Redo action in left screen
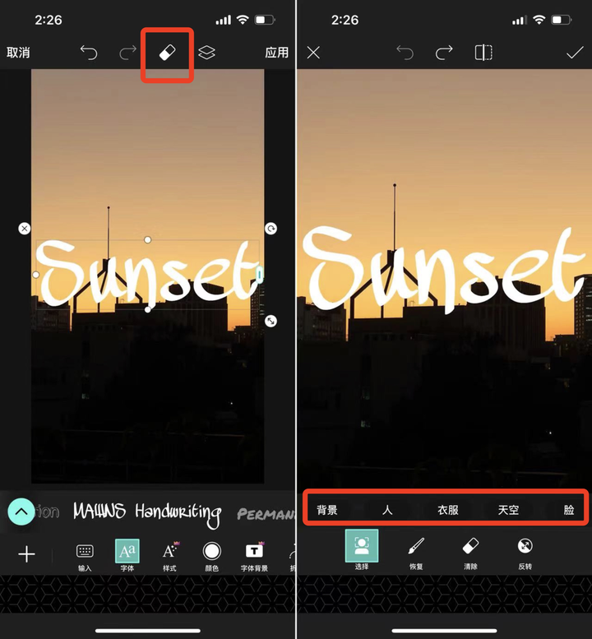Screen dimensions: 592x639 coord(127,53)
